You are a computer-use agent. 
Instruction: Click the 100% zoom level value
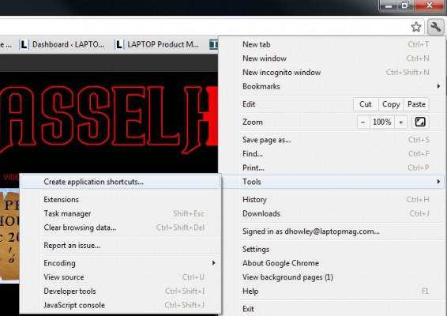382,122
